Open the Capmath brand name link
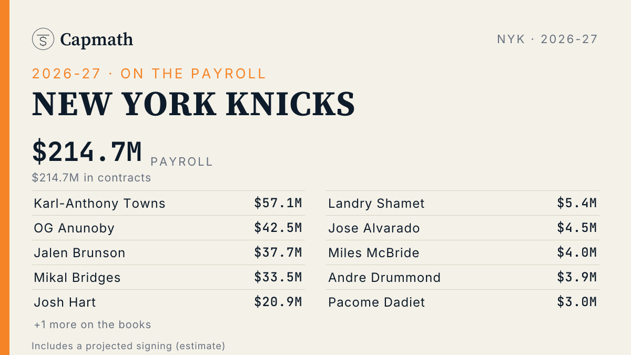Viewport: 631px width, 355px height. coord(96,39)
